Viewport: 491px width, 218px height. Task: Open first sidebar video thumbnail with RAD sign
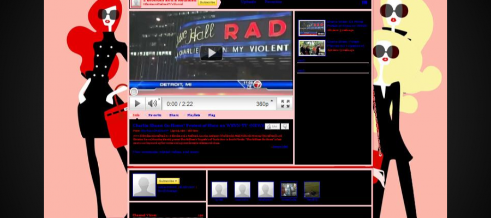coord(312,28)
